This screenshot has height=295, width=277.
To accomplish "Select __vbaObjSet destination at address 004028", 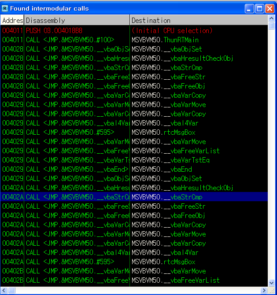I will tap(167, 49).
